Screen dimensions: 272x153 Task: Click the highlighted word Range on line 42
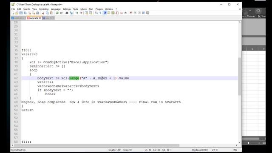click(x=74, y=78)
